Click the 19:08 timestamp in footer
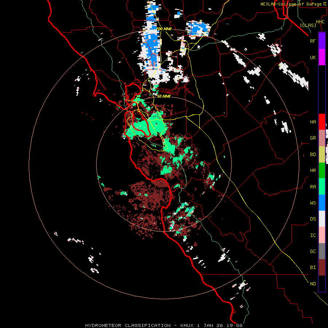Viewport: 328px width, 328px height. [234, 325]
